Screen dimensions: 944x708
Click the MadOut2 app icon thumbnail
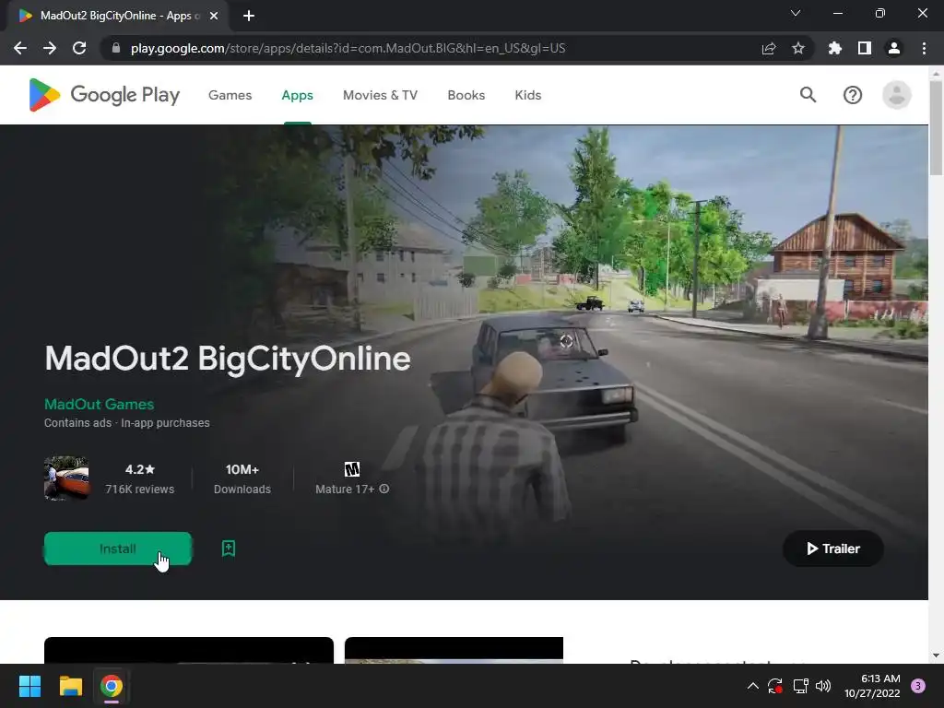pyautogui.click(x=66, y=478)
